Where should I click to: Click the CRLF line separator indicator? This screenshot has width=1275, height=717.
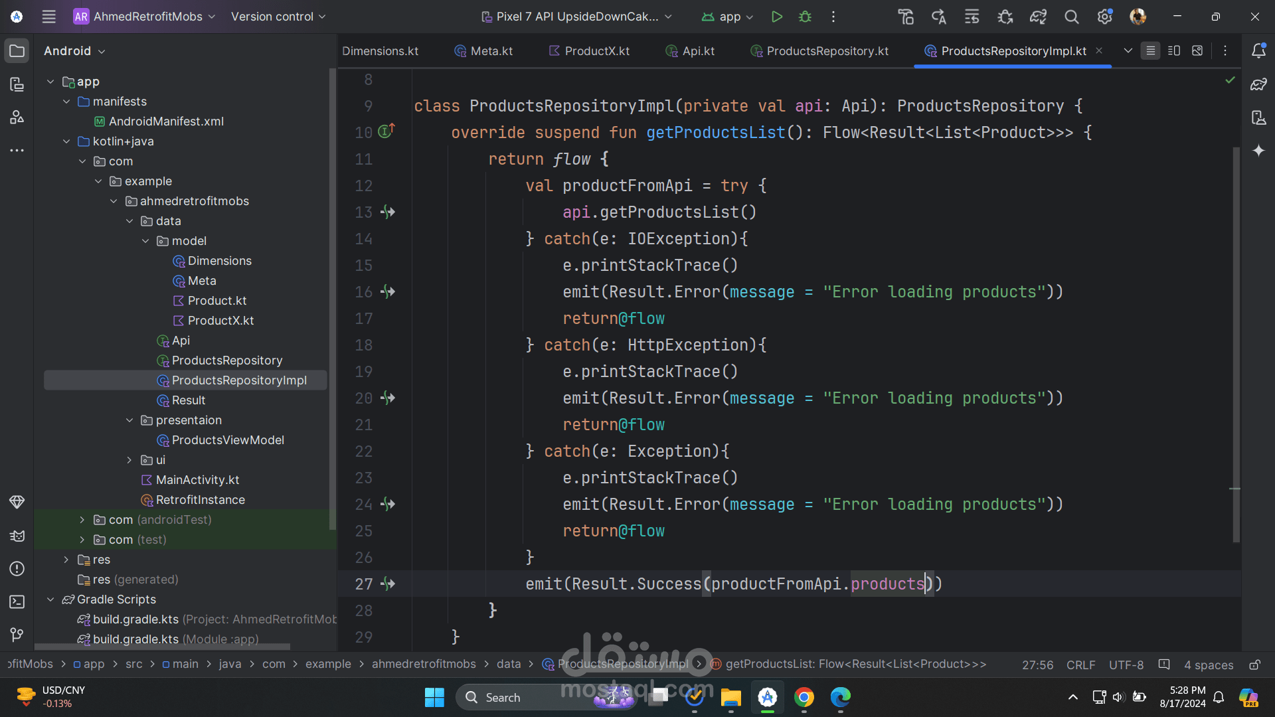1080,665
